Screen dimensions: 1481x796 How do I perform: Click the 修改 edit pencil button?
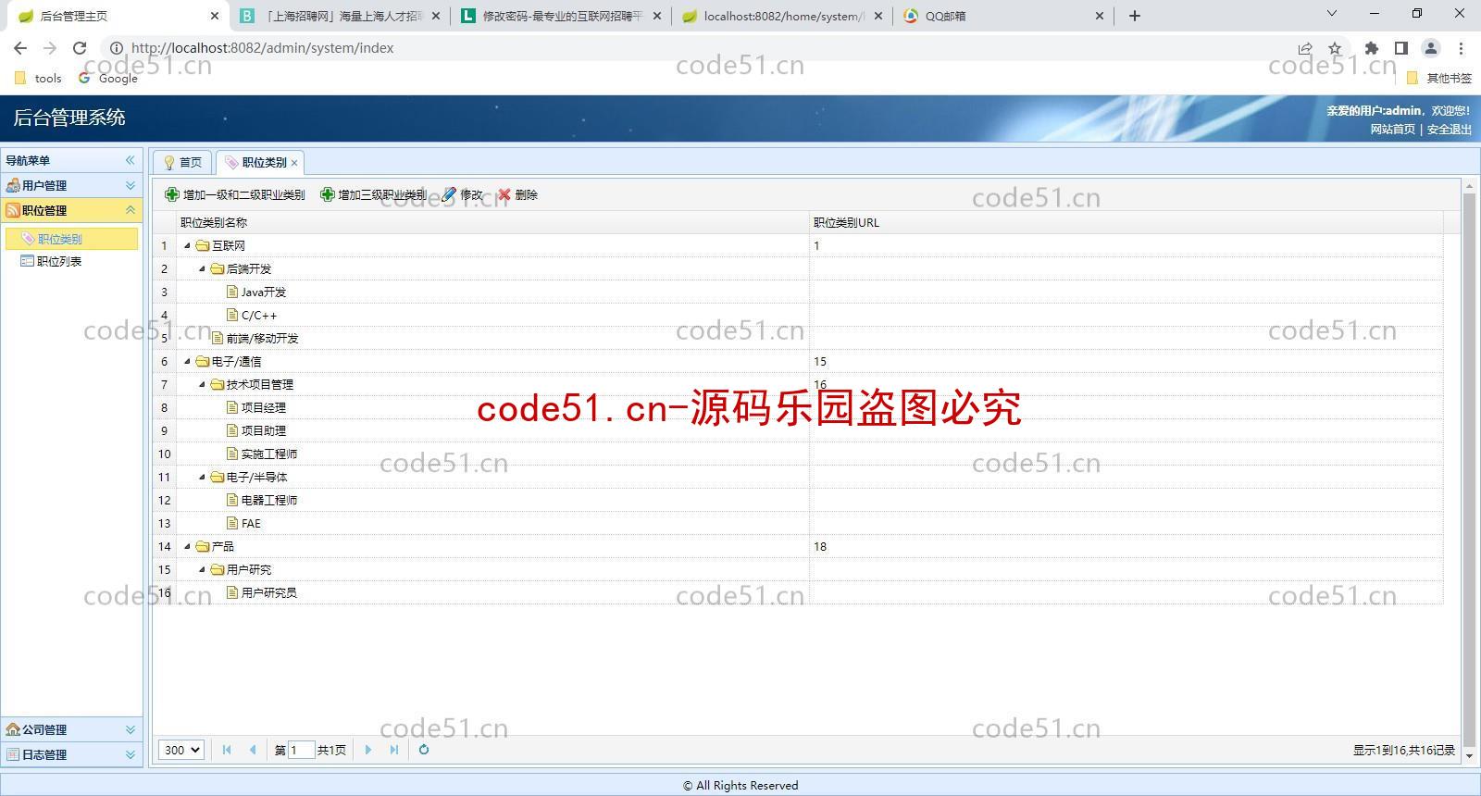[462, 194]
